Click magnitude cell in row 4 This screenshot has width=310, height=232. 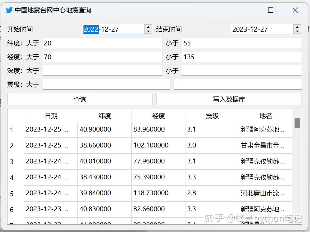pos(212,178)
